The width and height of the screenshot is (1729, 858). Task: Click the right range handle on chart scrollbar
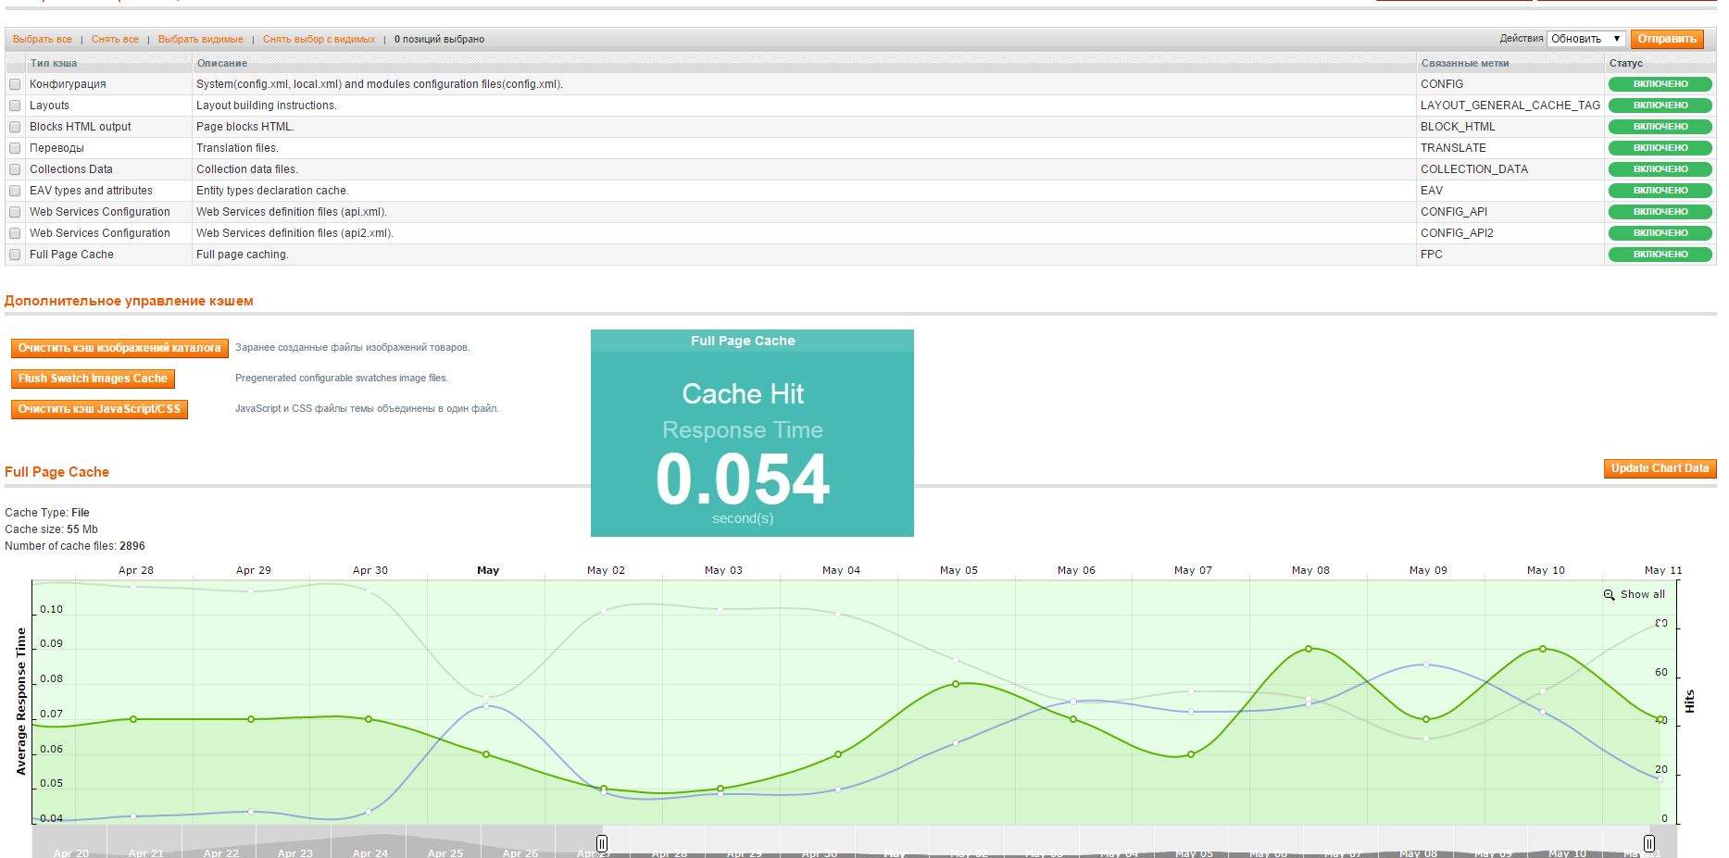(x=1649, y=843)
